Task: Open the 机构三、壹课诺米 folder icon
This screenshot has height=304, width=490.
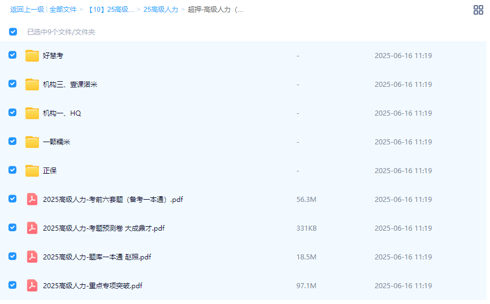Action: click(32, 85)
